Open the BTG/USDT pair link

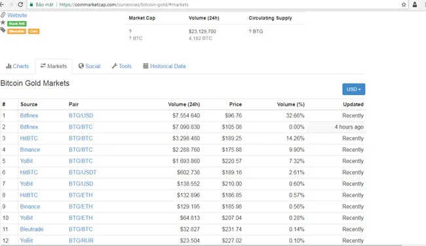point(83,173)
